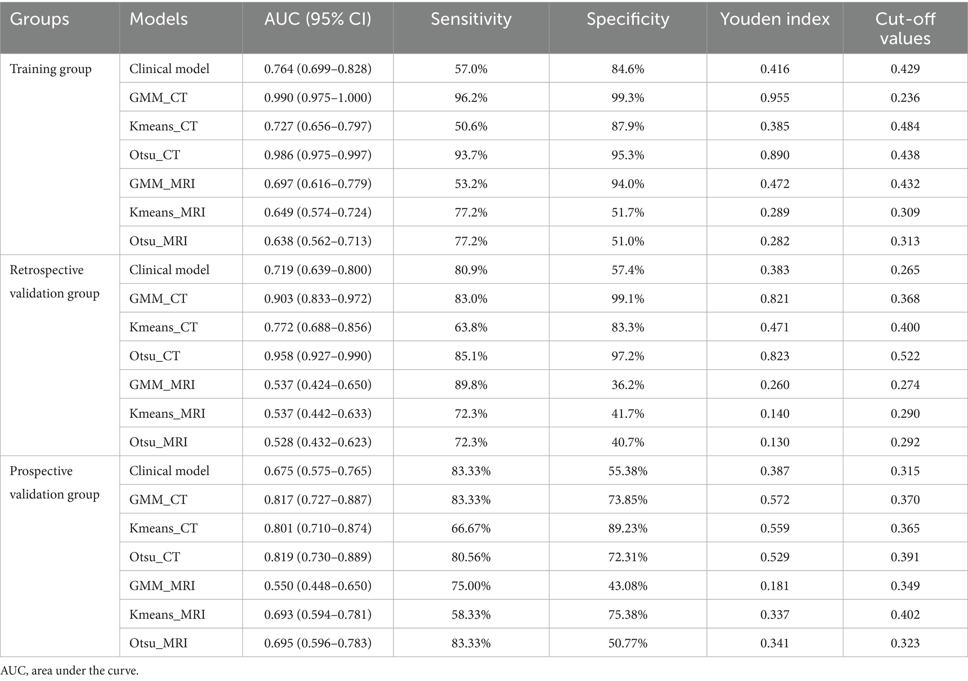
Task: Click the Cut-off values header
Action: pos(905,28)
